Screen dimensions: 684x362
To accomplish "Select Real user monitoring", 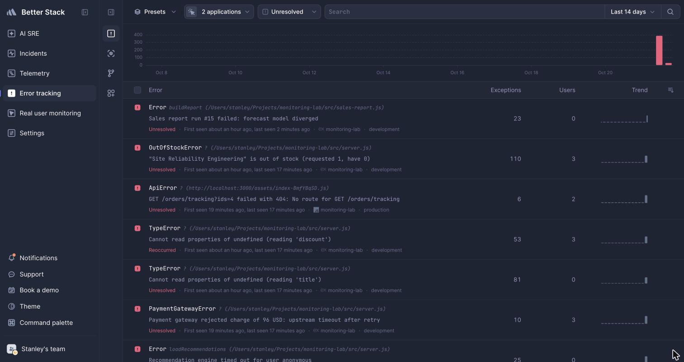I will point(50,113).
